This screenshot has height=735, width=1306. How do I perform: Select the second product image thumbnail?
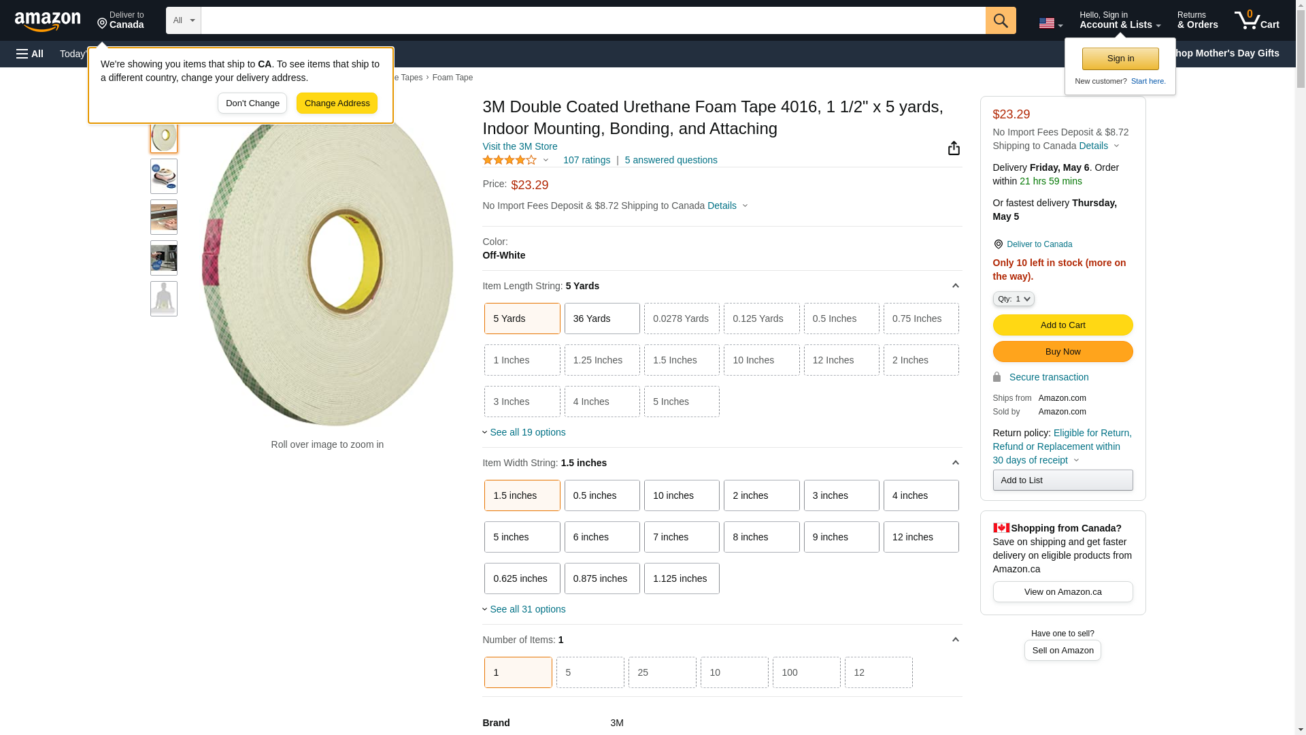tap(164, 176)
